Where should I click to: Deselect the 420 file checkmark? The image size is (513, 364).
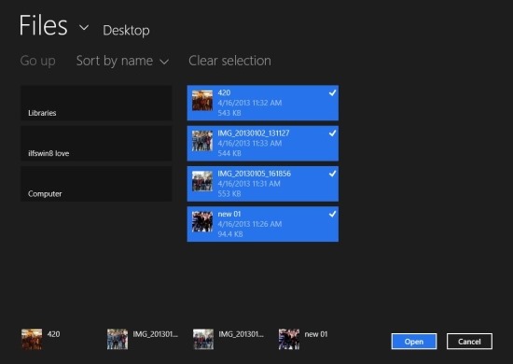pyautogui.click(x=332, y=93)
